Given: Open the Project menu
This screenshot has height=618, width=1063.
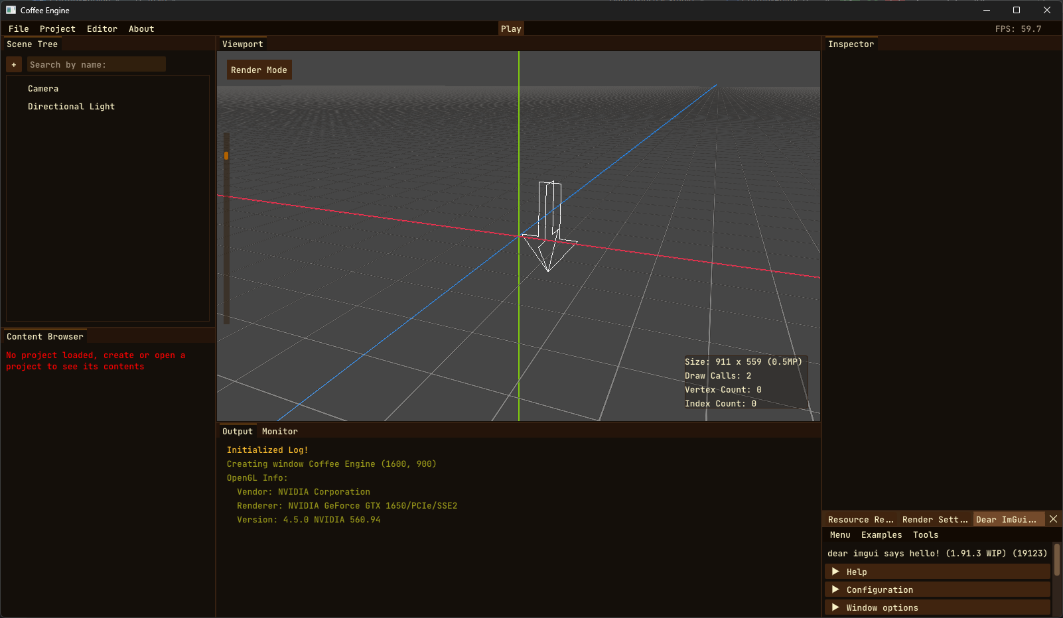Looking at the screenshot, I should (x=58, y=29).
